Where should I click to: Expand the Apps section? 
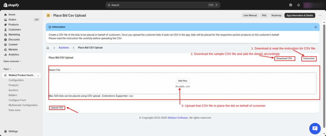(x=7, y=69)
